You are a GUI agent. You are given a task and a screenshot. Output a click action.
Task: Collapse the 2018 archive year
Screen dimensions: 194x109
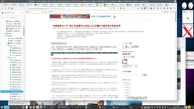click(123, 83)
